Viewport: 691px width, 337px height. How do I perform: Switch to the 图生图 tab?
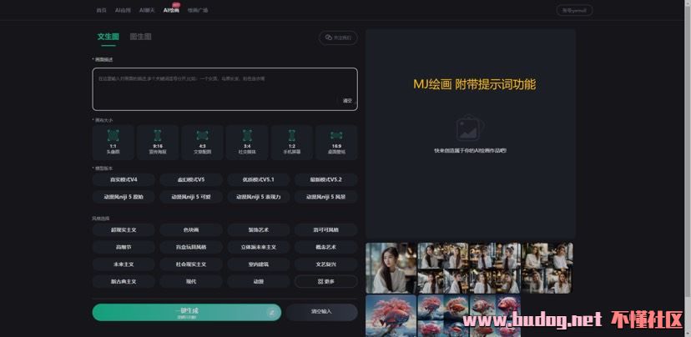coord(140,37)
